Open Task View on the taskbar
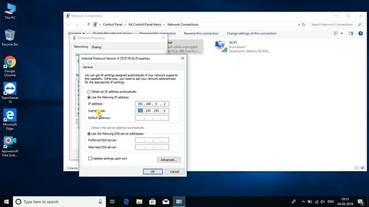The width and height of the screenshot is (369, 207). click(112, 202)
